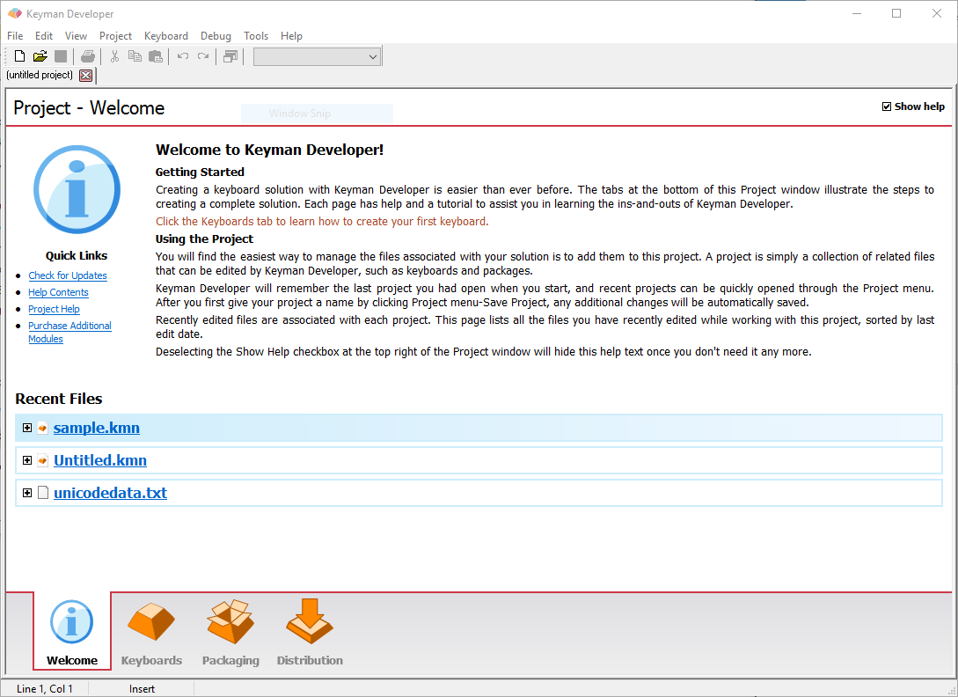This screenshot has width=958, height=697.
Task: Switch to the Packaging tab
Action: click(230, 633)
